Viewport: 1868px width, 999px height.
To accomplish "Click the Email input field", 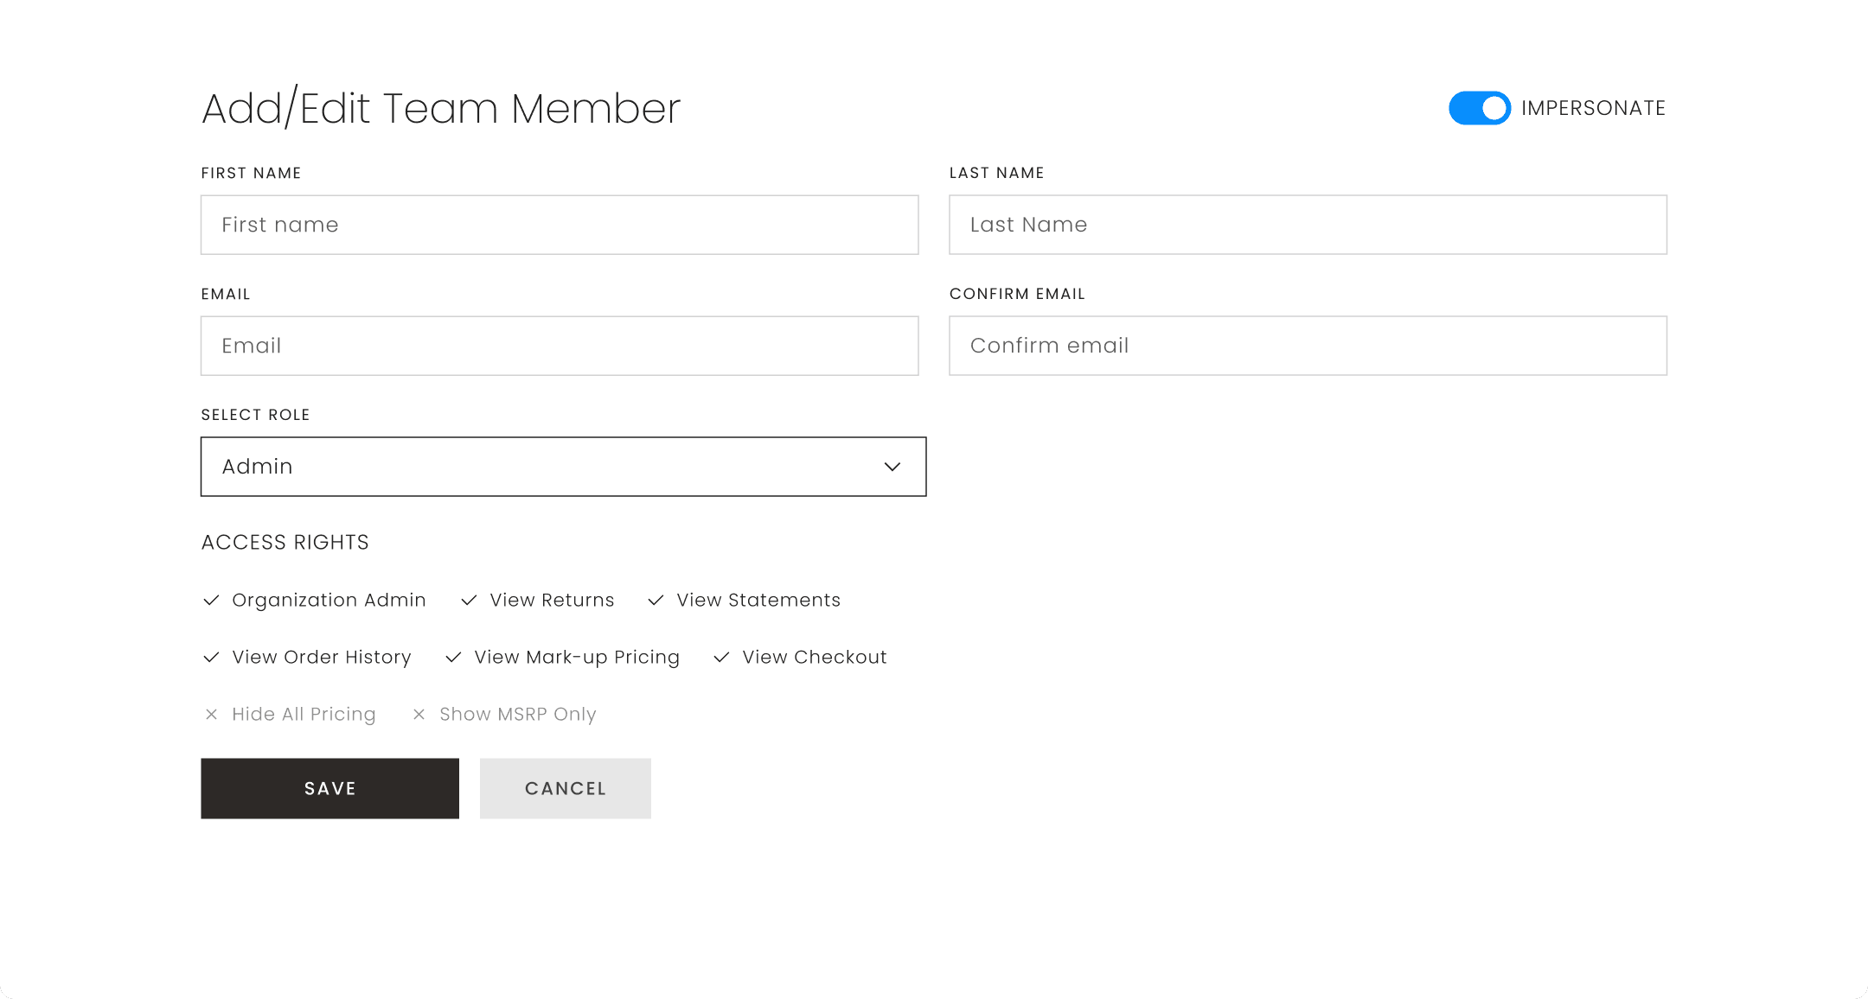I will (x=559, y=346).
